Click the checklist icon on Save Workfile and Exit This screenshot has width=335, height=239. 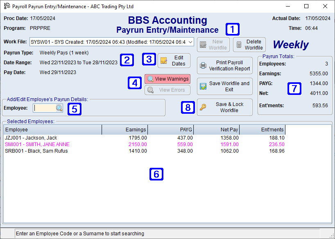click(x=203, y=86)
